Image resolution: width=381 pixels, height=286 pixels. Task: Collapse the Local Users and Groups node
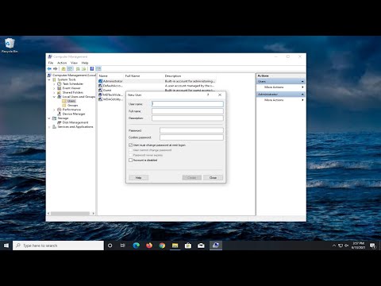coord(54,97)
